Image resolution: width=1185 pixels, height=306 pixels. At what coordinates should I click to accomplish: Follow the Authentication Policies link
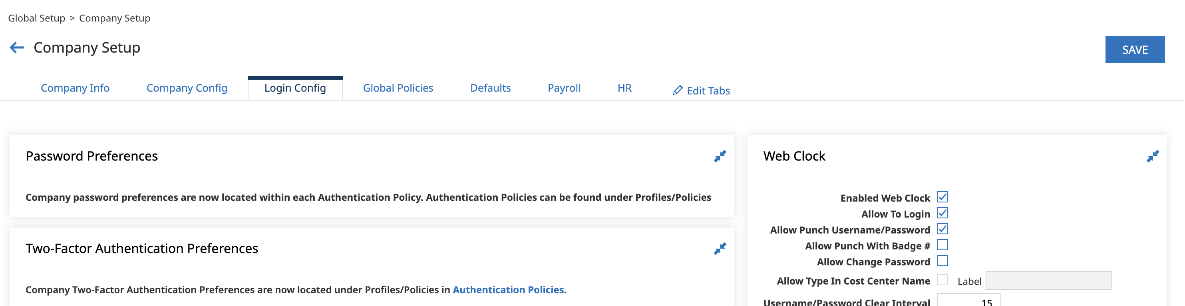[508, 290]
